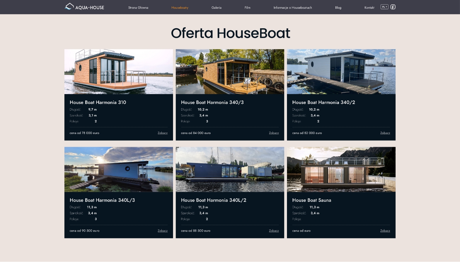Go to Strona Główna menu item
The image size is (460, 262).
(x=138, y=7)
